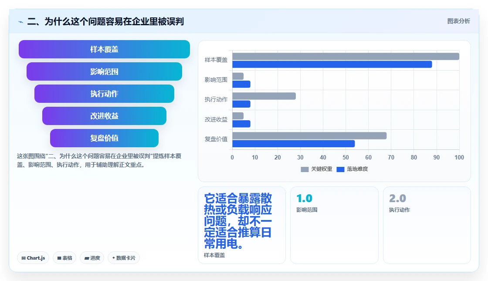The image size is (488, 281).
Task: Click the 2.0 value in 执行动作 card
Action: pyautogui.click(x=397, y=198)
